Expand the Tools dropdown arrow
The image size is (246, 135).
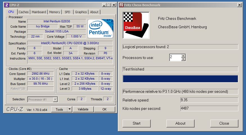(x=70, y=109)
